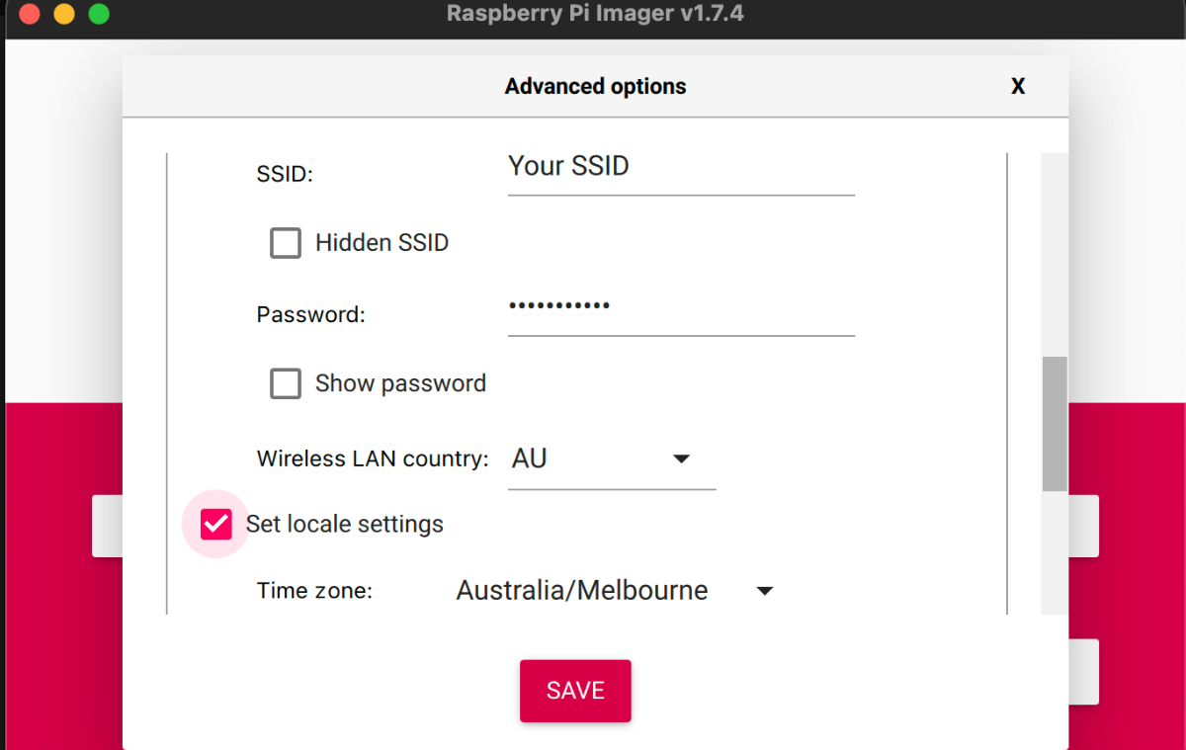Click the Raspberry Pi Imager title bar
This screenshot has width=1186, height=750.
(595, 14)
